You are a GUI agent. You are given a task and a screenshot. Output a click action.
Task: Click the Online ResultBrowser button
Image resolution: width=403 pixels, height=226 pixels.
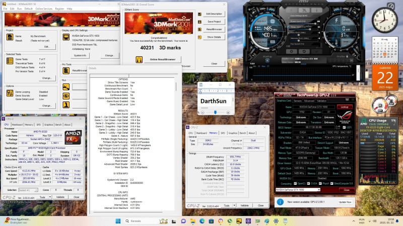coord(162,59)
